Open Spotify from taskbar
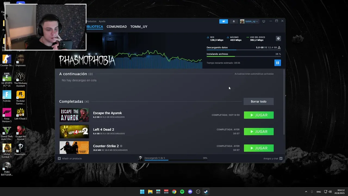This screenshot has height=196, width=348. (x=182, y=192)
